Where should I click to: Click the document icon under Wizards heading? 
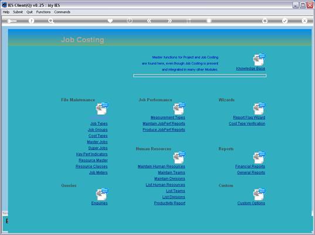[259, 109]
